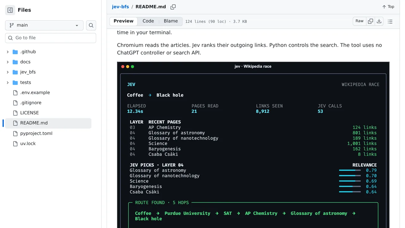
Task: Click the jev_bfs folder icon
Action: [15, 72]
